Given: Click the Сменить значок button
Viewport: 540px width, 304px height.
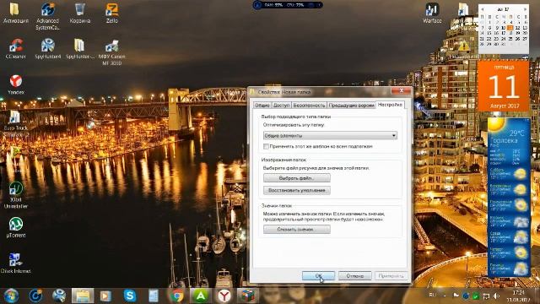Looking at the screenshot, I should pyautogui.click(x=296, y=229).
